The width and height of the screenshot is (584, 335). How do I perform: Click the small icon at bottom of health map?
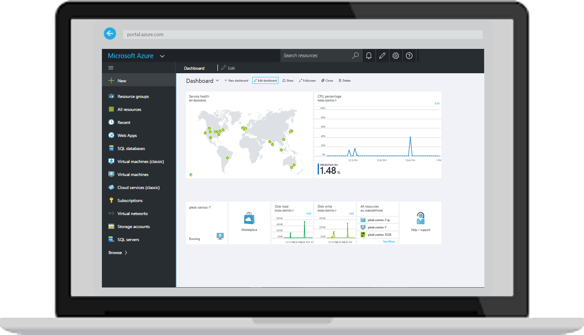[x=191, y=175]
